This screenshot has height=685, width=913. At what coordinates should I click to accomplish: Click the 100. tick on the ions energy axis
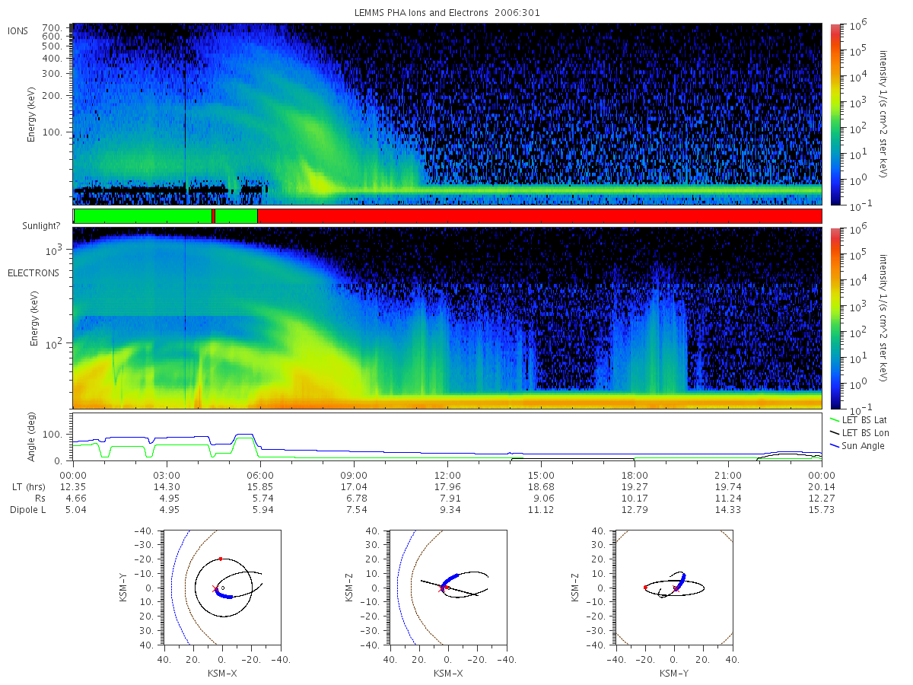tap(52, 132)
